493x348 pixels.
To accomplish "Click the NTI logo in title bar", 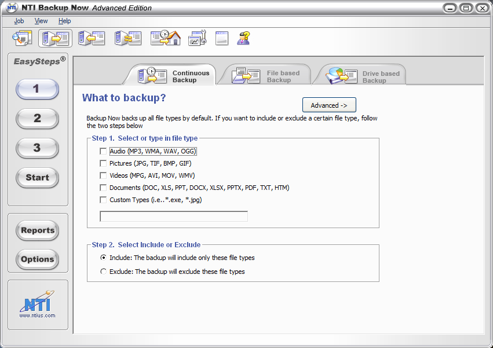I will (x=12, y=7).
